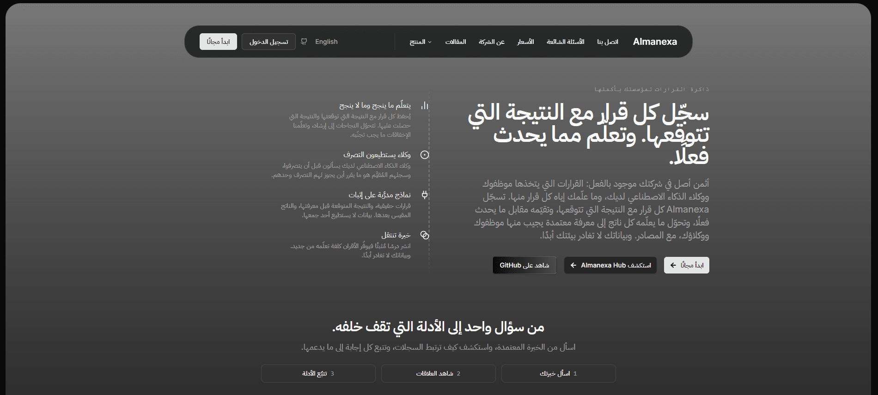The height and width of the screenshot is (395, 878).
Task: Click hero headline سجّل كل قرار
Action: (x=588, y=134)
